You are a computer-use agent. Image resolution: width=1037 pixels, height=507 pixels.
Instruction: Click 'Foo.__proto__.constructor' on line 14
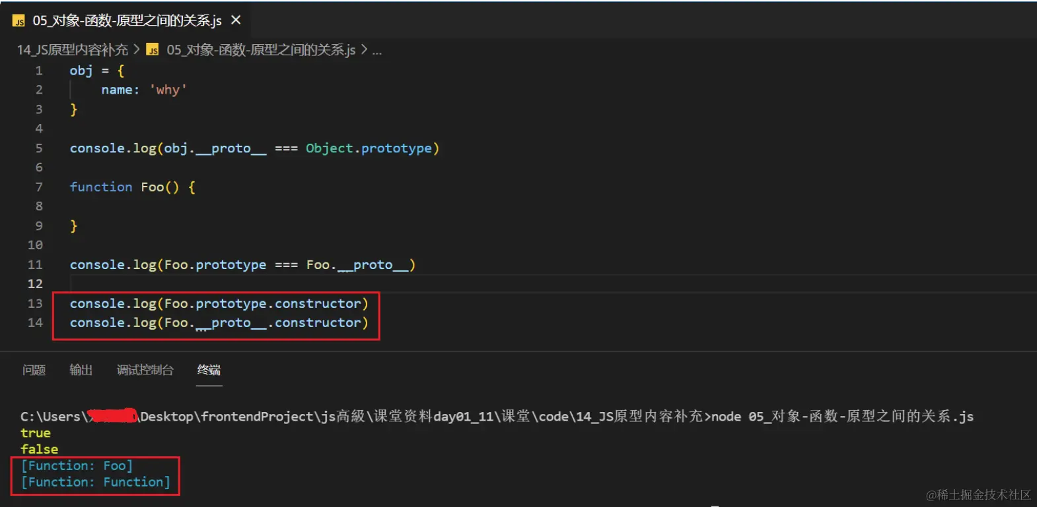[x=262, y=322]
